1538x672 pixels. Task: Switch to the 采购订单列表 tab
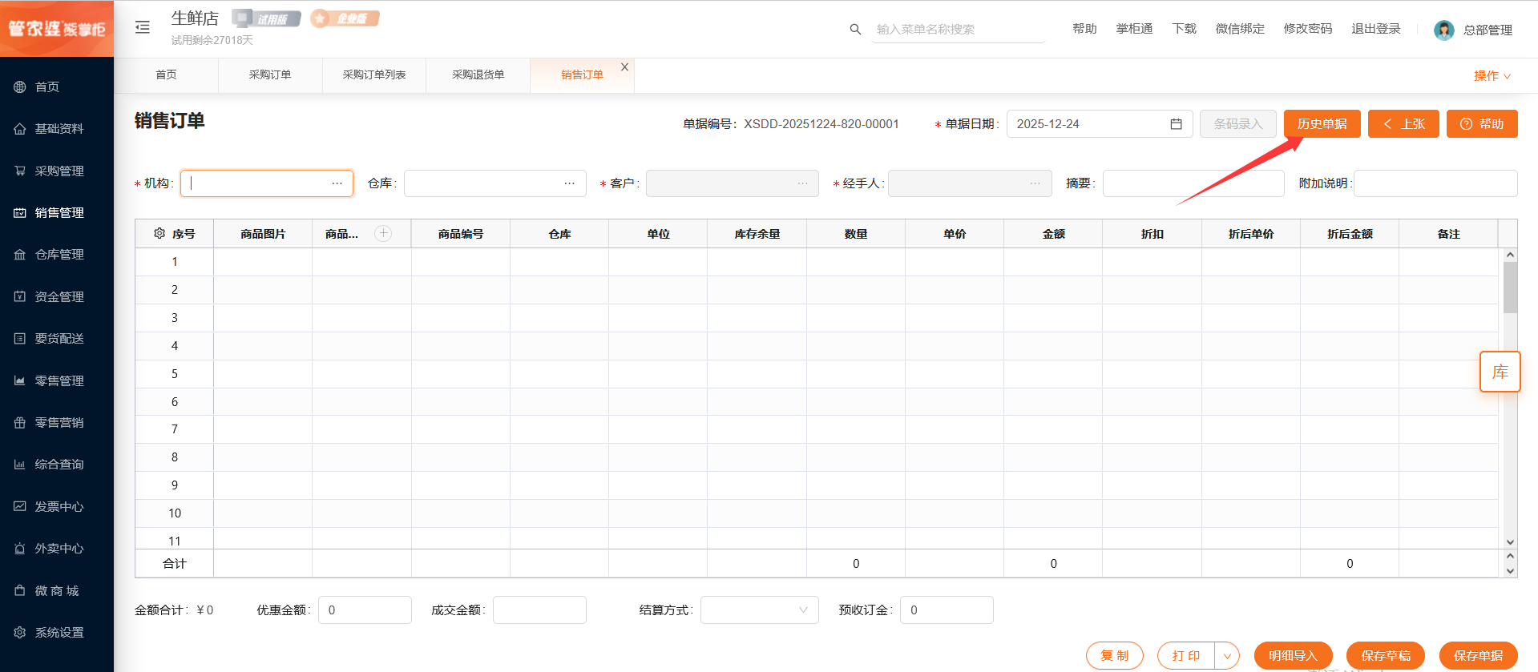[374, 74]
